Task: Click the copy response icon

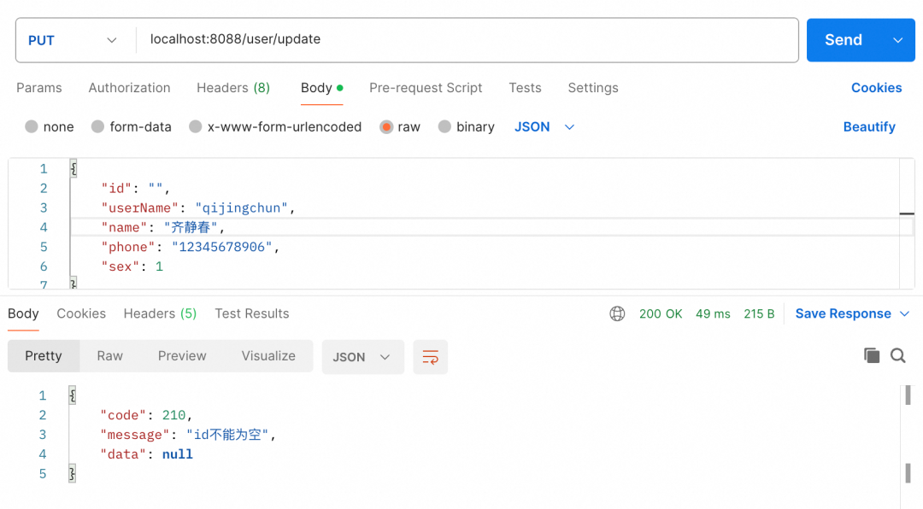Action: pos(872,356)
